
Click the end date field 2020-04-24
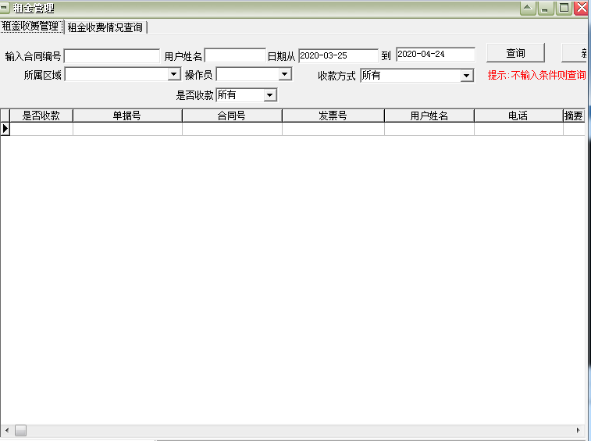[436, 55]
